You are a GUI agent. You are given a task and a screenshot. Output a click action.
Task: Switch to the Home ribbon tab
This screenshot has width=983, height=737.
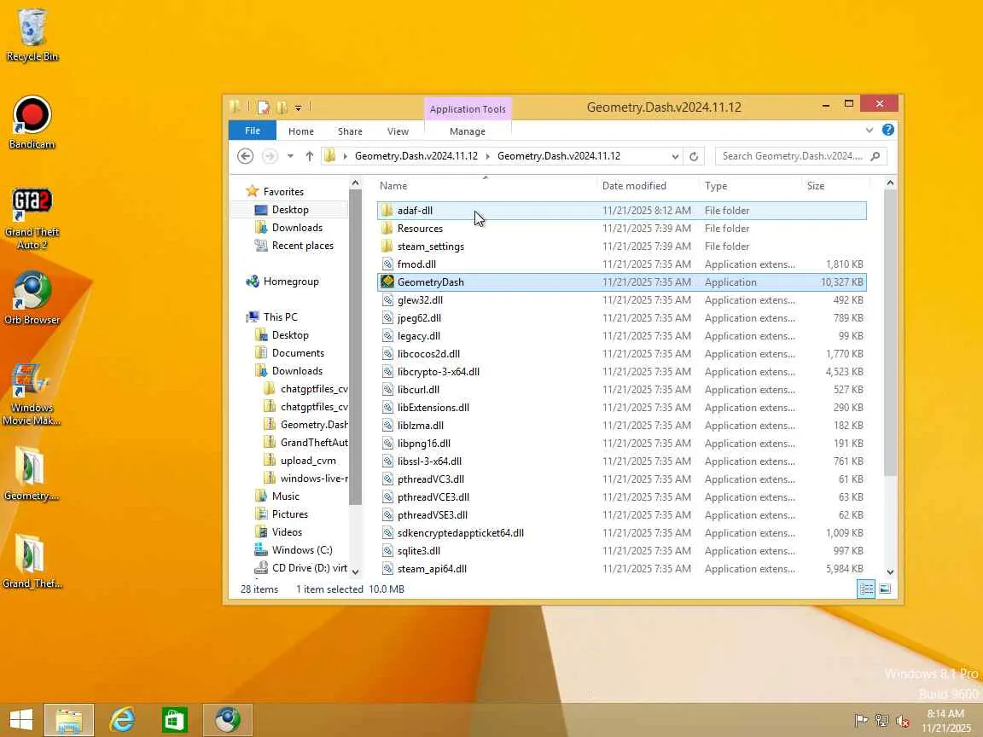point(301,131)
